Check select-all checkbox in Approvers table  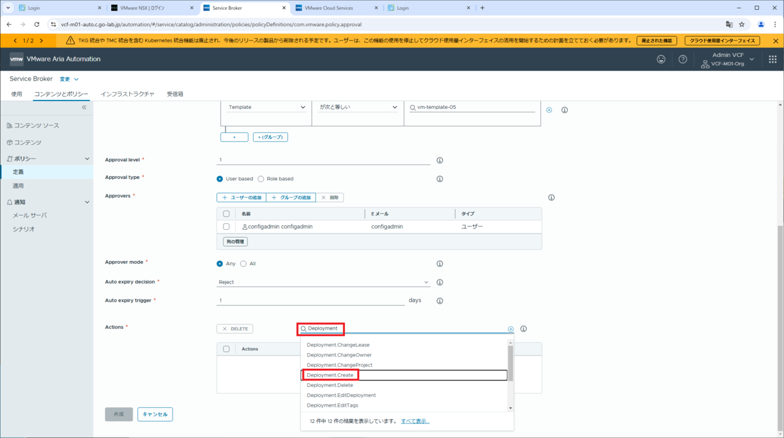226,213
